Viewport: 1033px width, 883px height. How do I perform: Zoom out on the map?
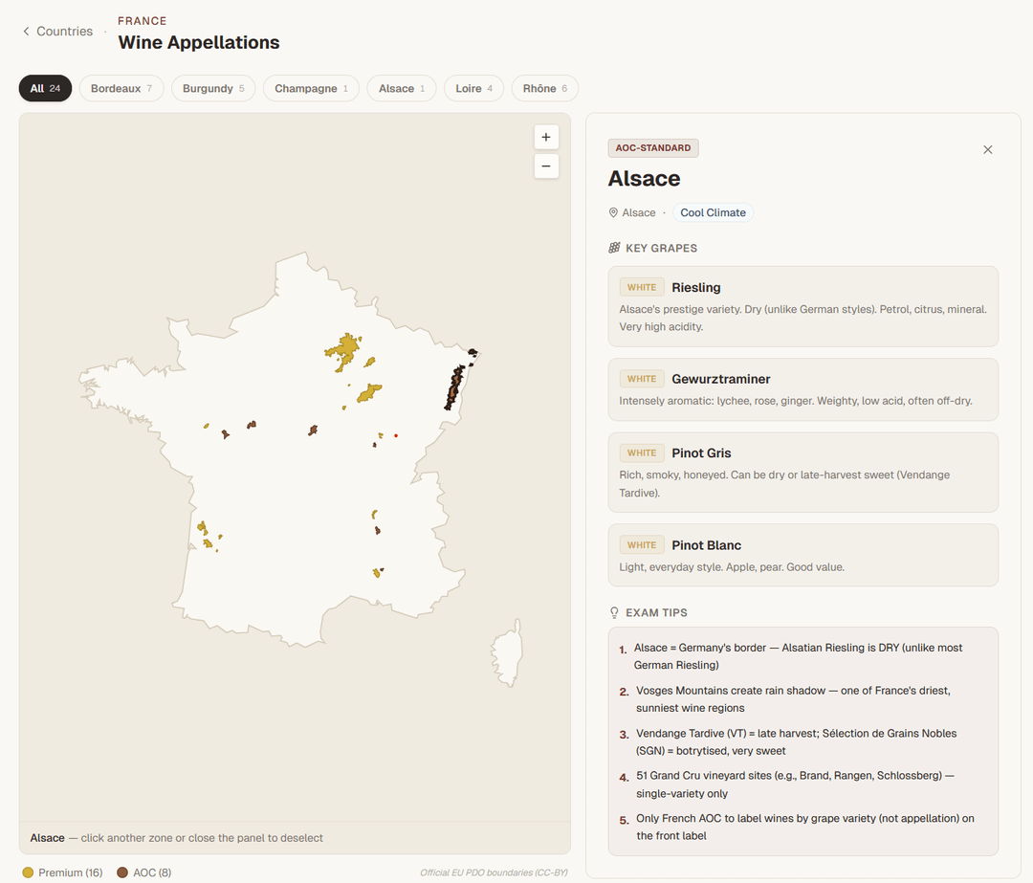[x=545, y=166]
